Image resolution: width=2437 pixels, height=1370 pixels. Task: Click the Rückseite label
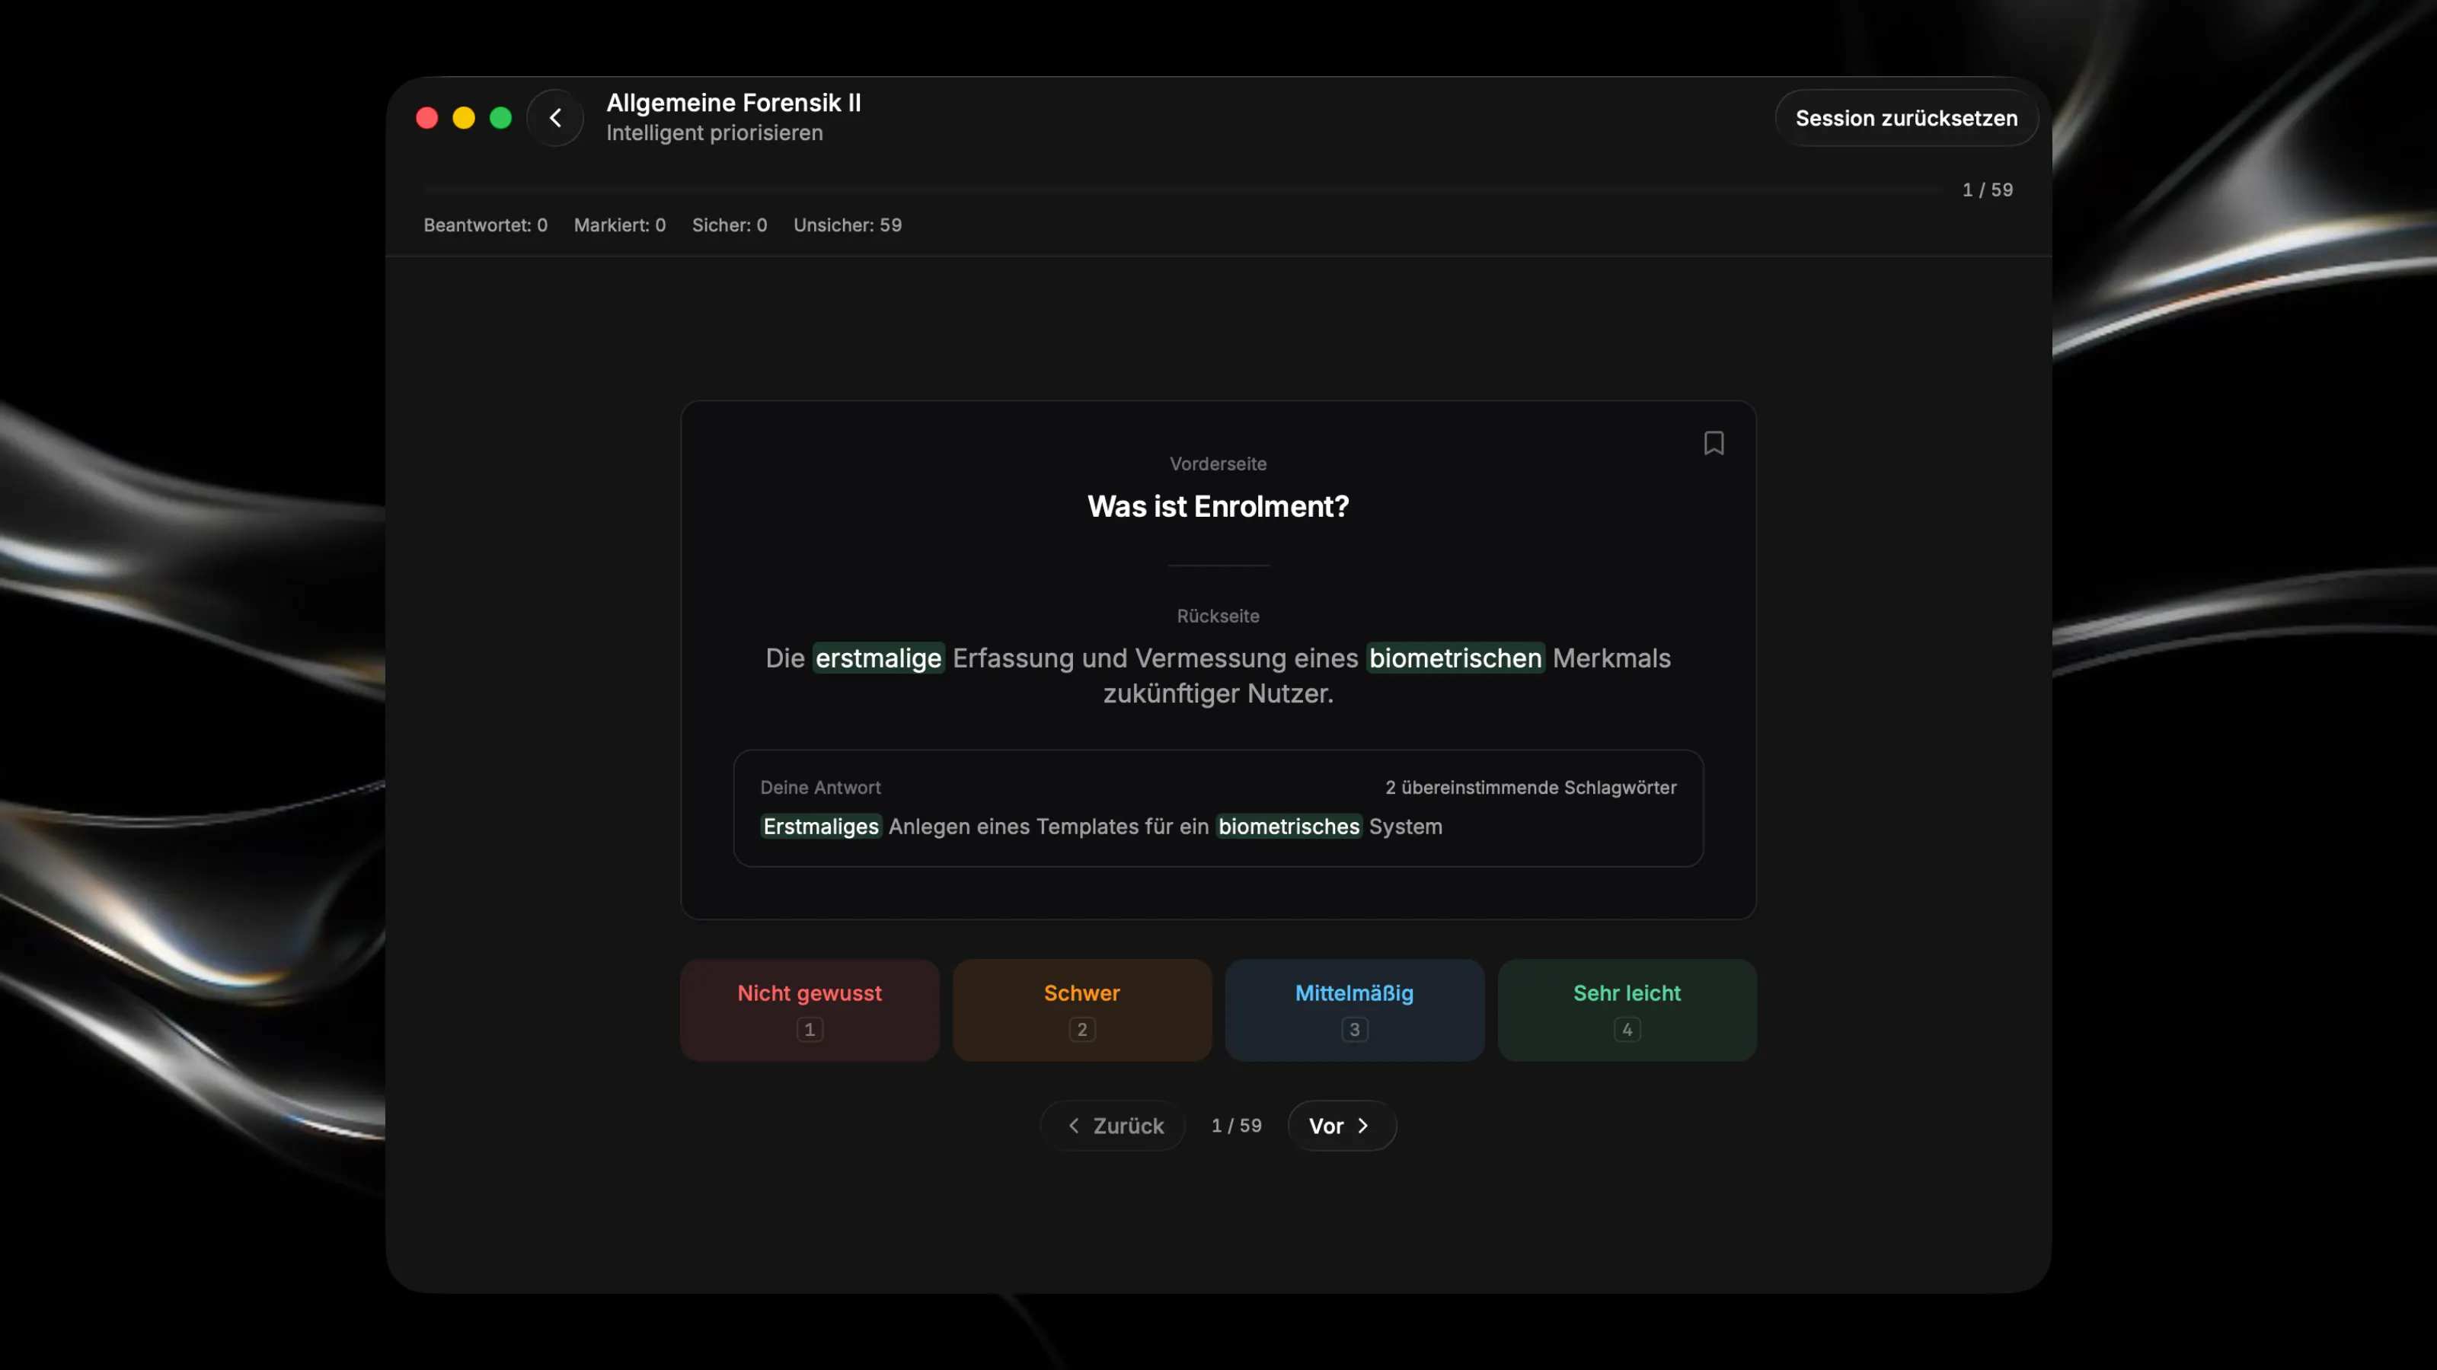point(1218,616)
